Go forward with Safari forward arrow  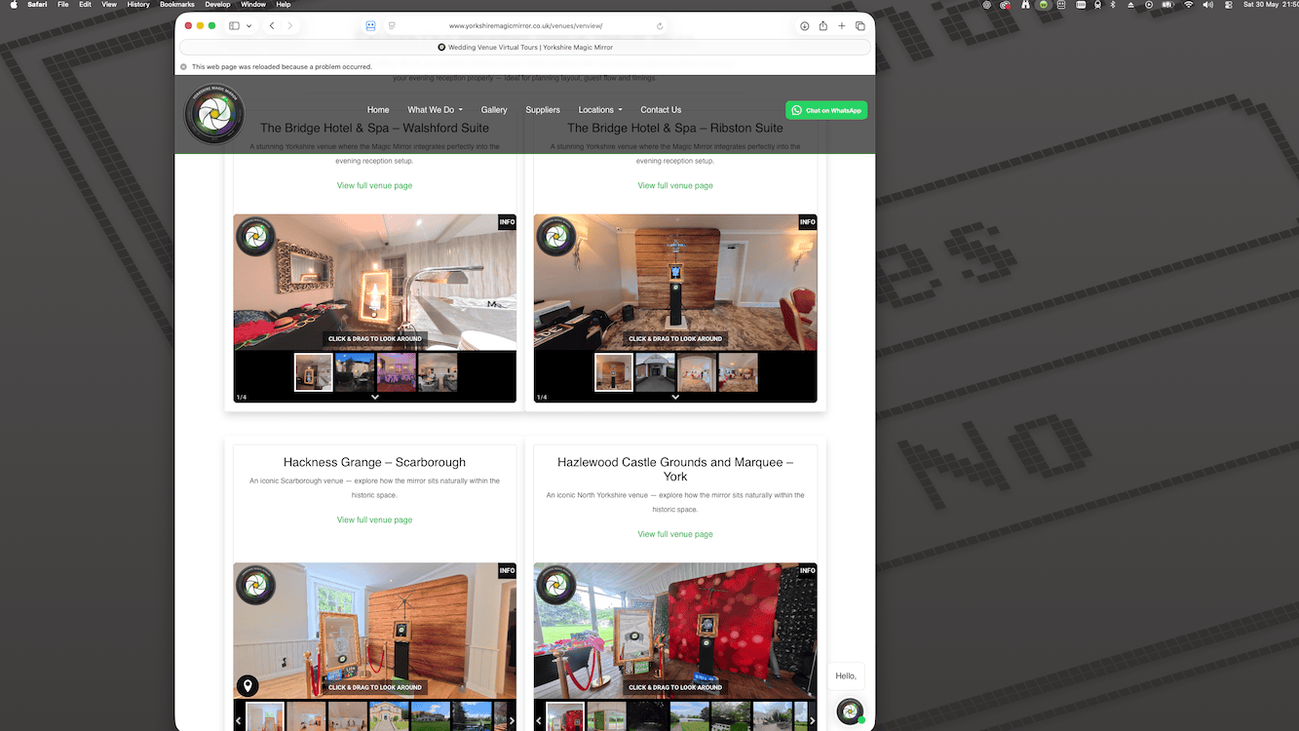pos(290,26)
